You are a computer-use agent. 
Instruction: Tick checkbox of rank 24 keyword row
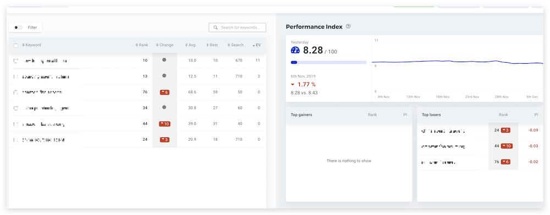coord(15,140)
